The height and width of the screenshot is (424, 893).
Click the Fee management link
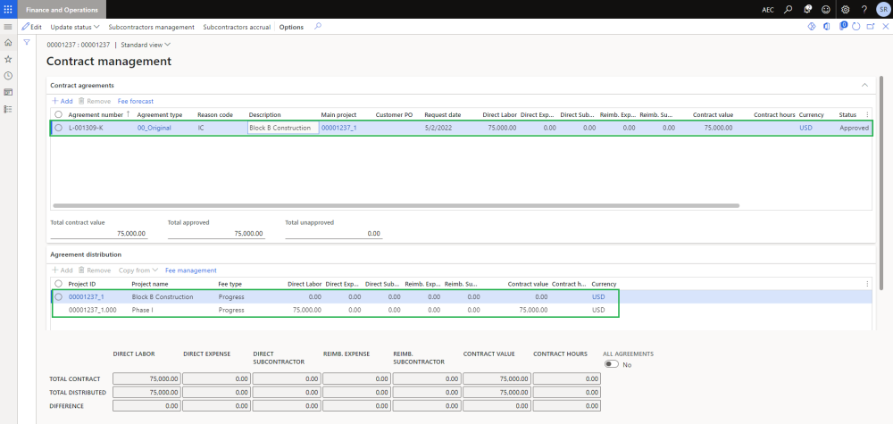(x=190, y=270)
